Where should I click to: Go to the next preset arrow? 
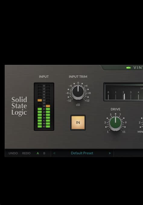pos(110,153)
